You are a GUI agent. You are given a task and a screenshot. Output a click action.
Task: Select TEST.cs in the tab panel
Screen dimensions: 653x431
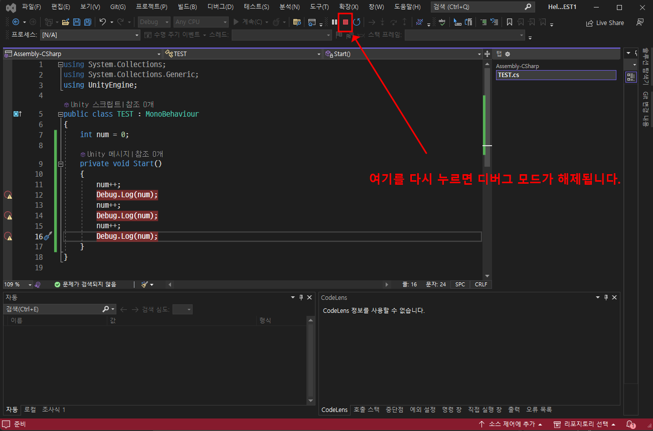556,75
